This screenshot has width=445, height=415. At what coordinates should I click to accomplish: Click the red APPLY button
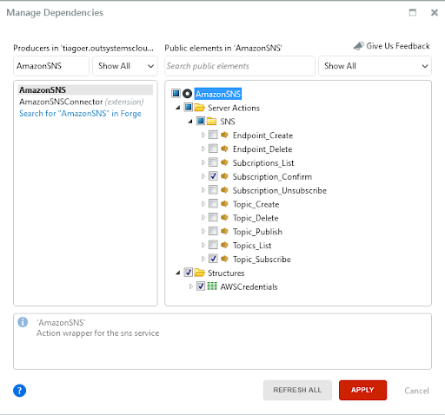[362, 390]
